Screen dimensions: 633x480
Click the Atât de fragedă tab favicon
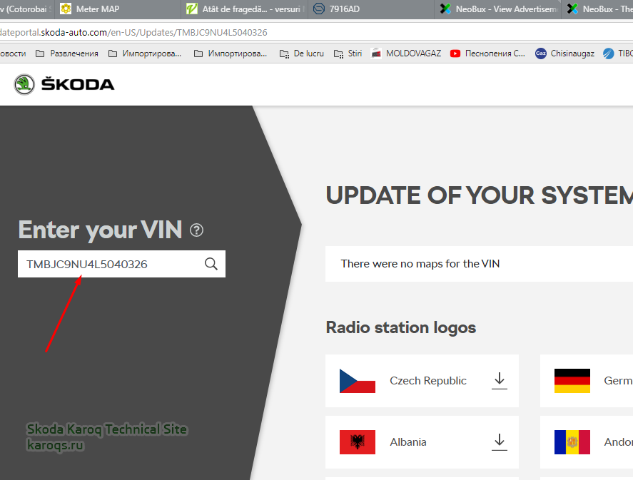click(x=192, y=9)
